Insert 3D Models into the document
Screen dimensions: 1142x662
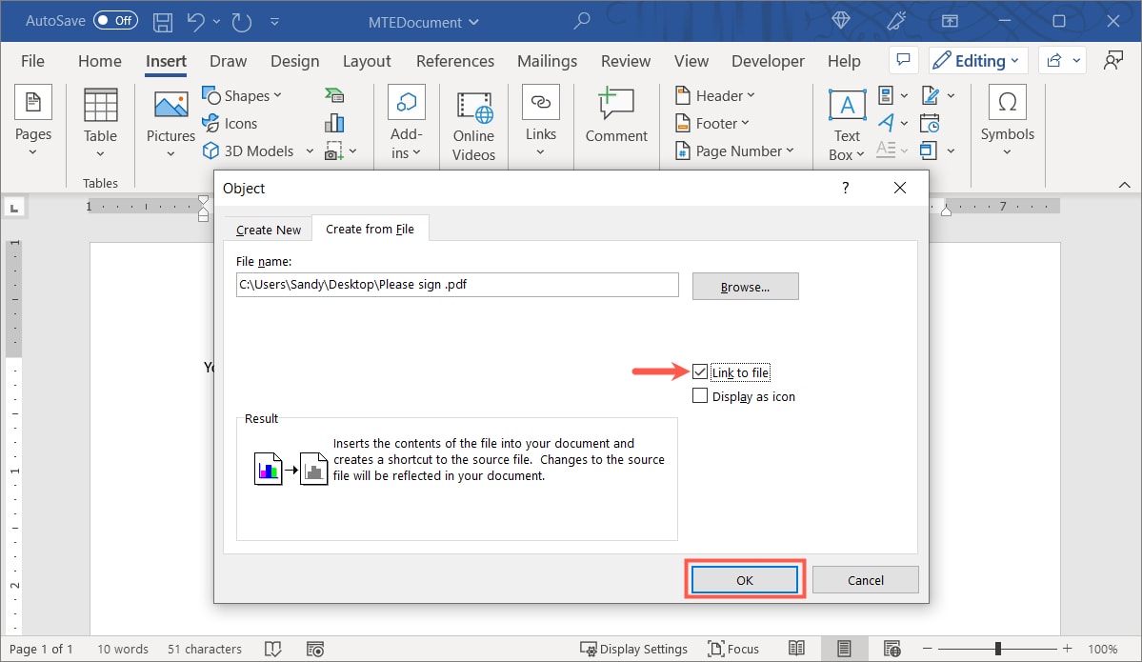(250, 150)
